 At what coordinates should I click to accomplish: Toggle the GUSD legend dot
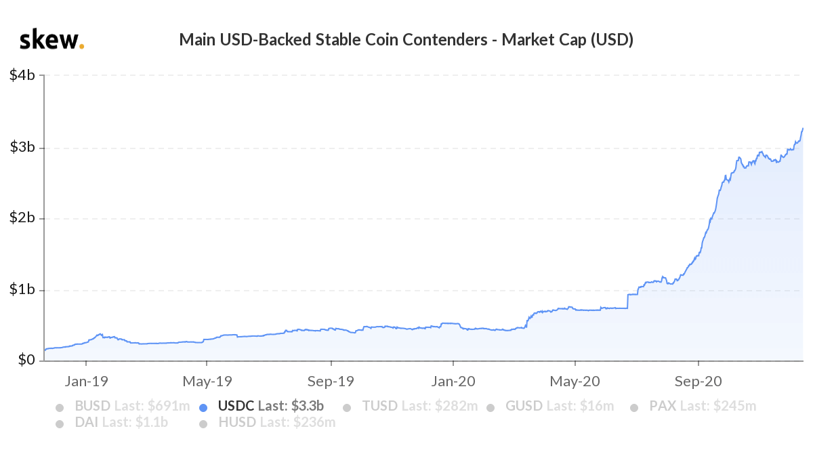pos(491,408)
